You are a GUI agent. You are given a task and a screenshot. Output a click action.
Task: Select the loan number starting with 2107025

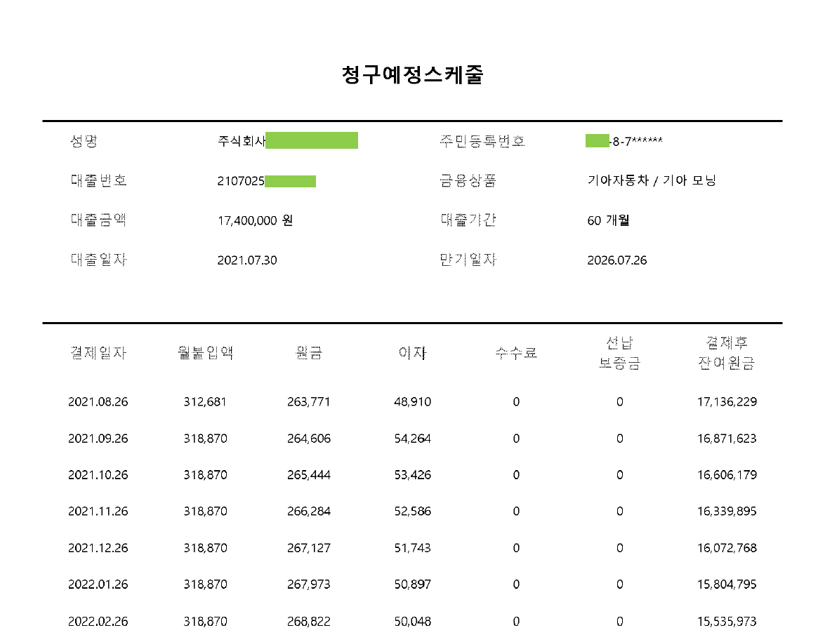pos(242,181)
